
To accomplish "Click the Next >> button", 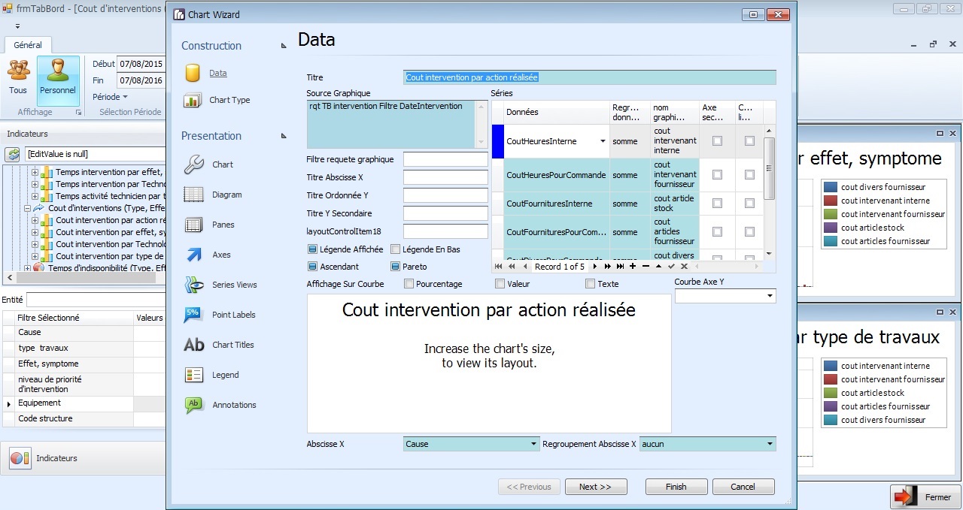I will point(596,487).
